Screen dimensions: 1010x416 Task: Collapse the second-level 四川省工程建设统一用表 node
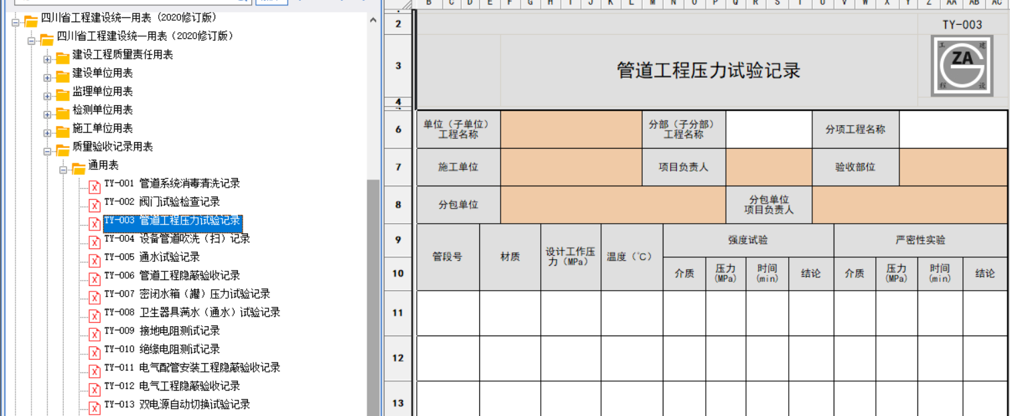(x=31, y=41)
